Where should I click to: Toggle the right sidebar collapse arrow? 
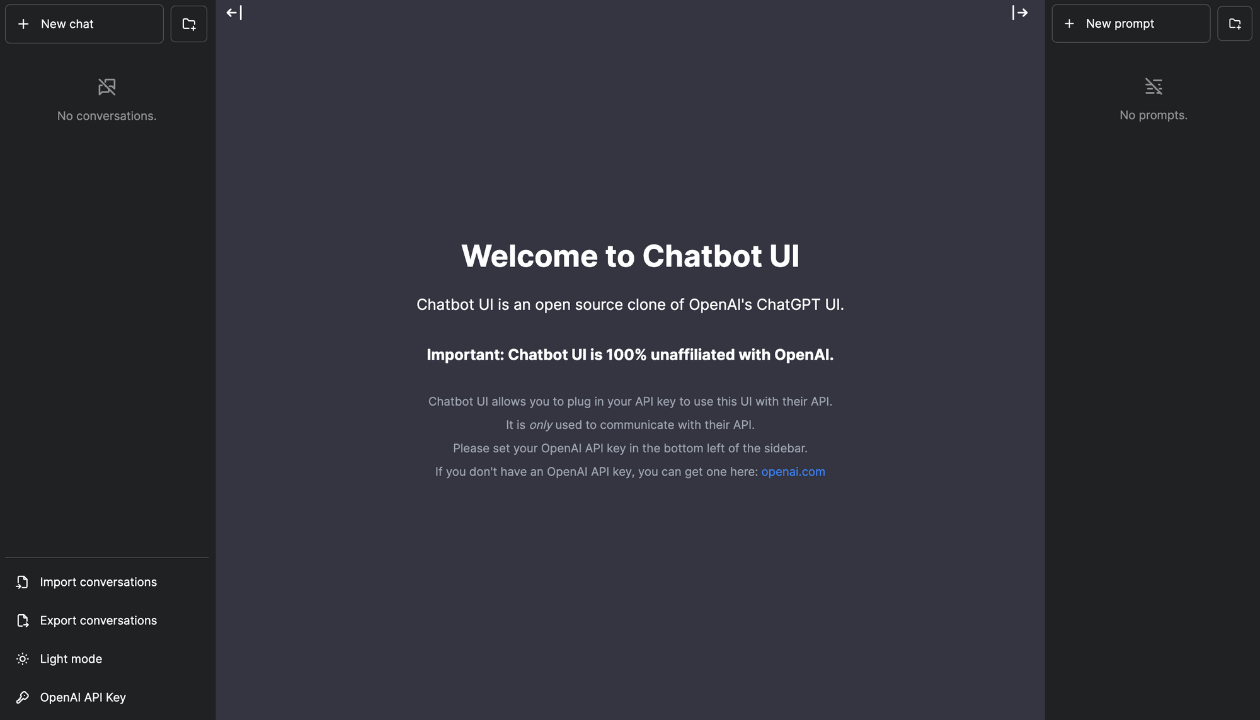point(1019,13)
